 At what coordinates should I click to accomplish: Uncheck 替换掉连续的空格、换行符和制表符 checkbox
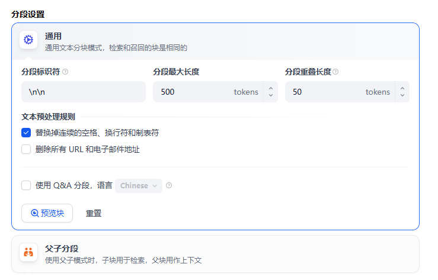[26, 133]
